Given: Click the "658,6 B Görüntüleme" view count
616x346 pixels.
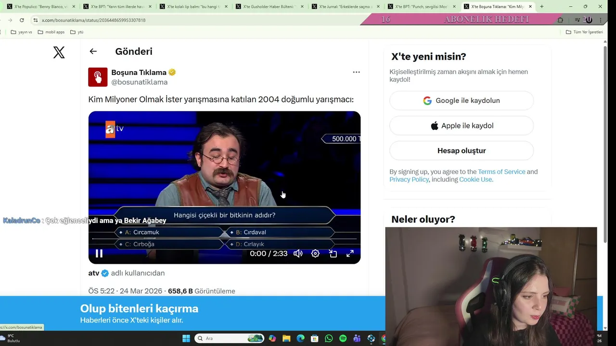Looking at the screenshot, I should (202, 291).
